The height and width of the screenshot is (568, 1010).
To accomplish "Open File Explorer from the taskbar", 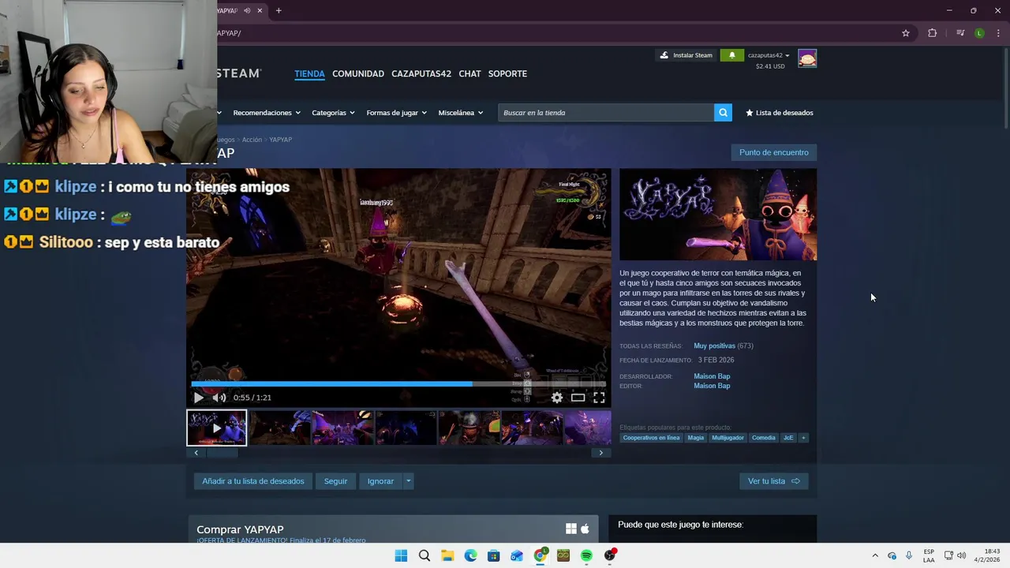I will coord(447,555).
